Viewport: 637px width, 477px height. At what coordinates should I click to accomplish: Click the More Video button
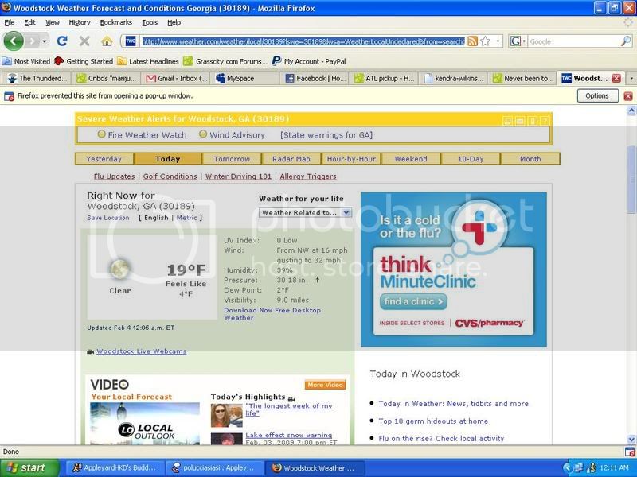(x=325, y=385)
